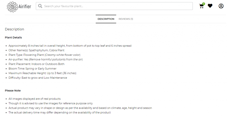This screenshot has width=227, height=116.
Task: Click the 'Plant Placement: Indoors or Outdoors Both' line
Action: pos(36,64)
